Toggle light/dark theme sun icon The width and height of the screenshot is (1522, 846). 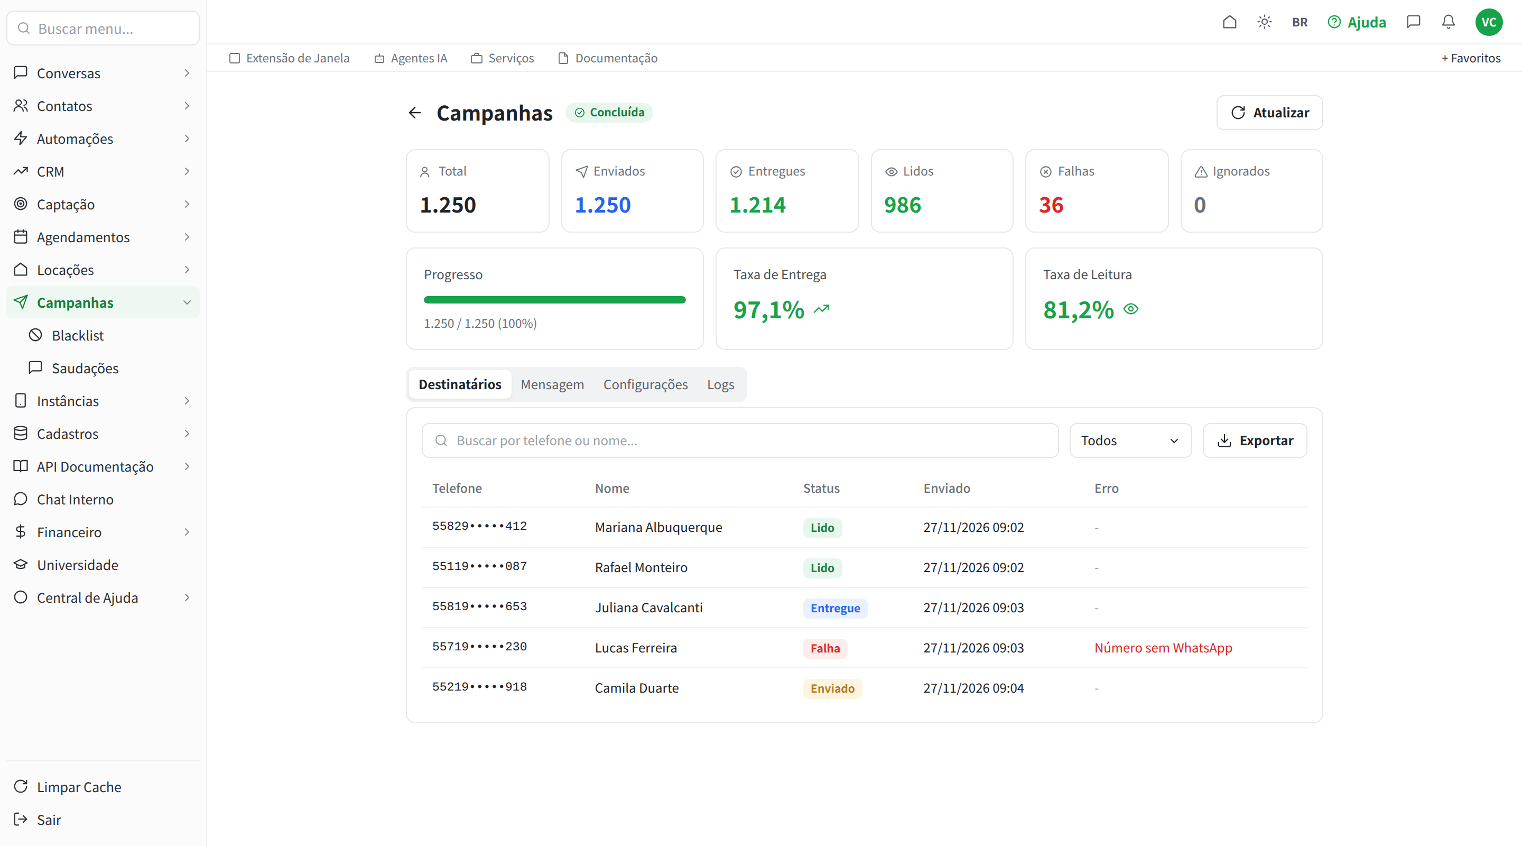(x=1265, y=22)
